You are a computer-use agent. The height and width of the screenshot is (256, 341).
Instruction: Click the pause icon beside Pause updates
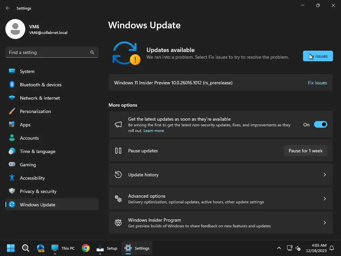click(x=118, y=151)
